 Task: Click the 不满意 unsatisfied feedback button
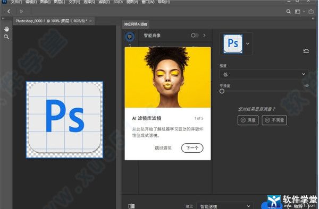point(274,120)
